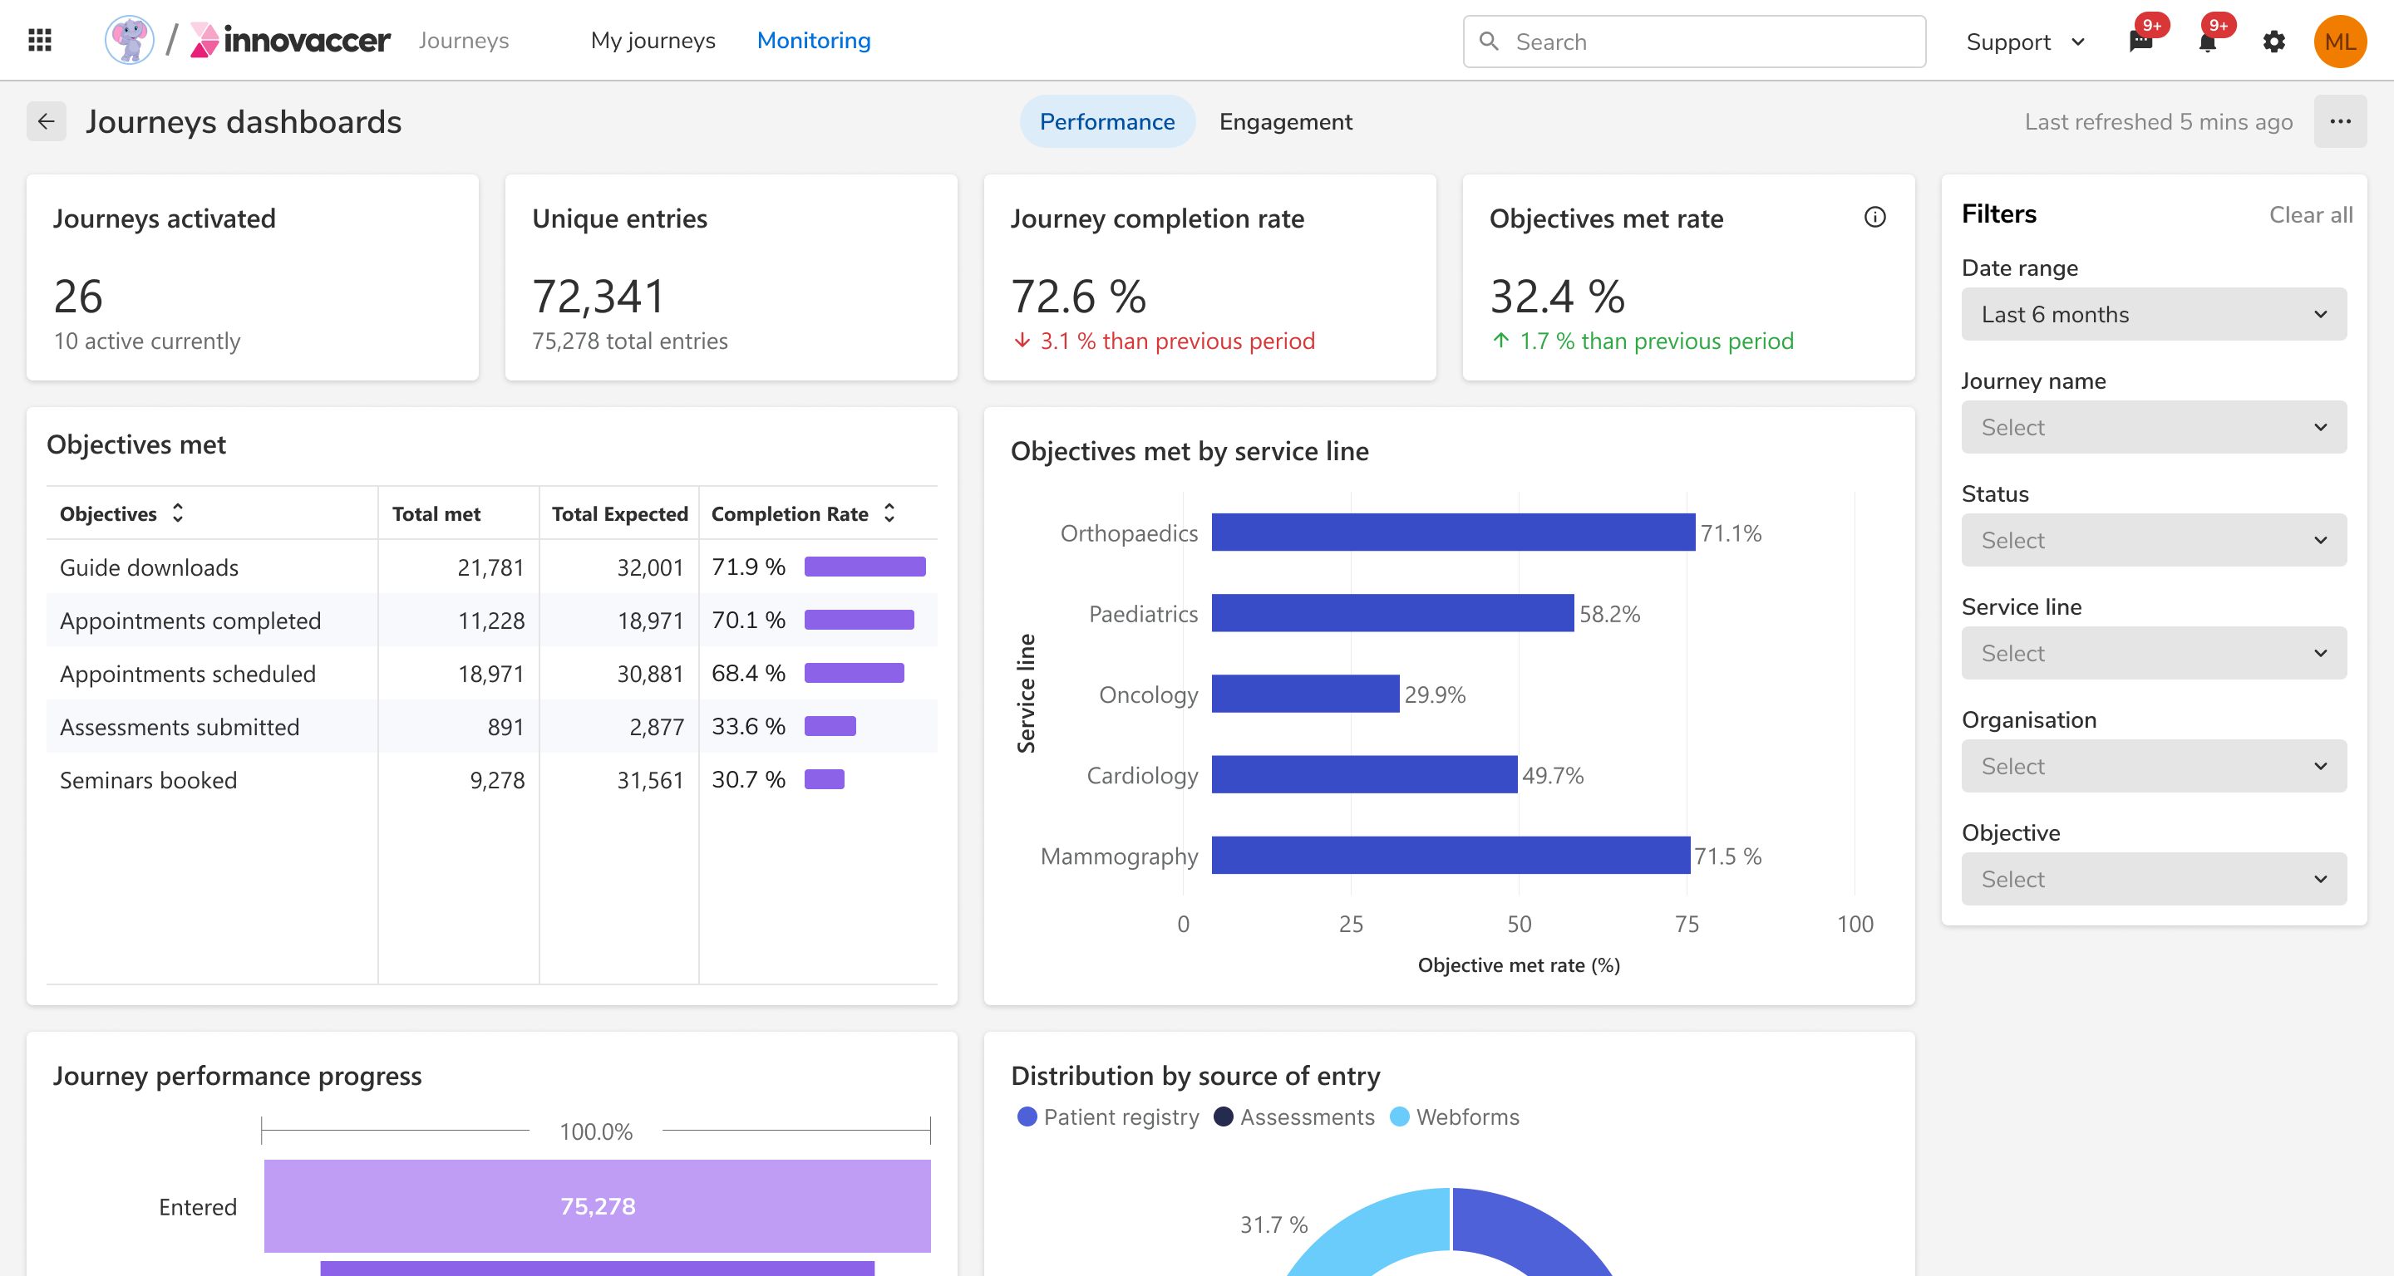
Task: Click the Cardiology bar
Action: pos(1363,774)
